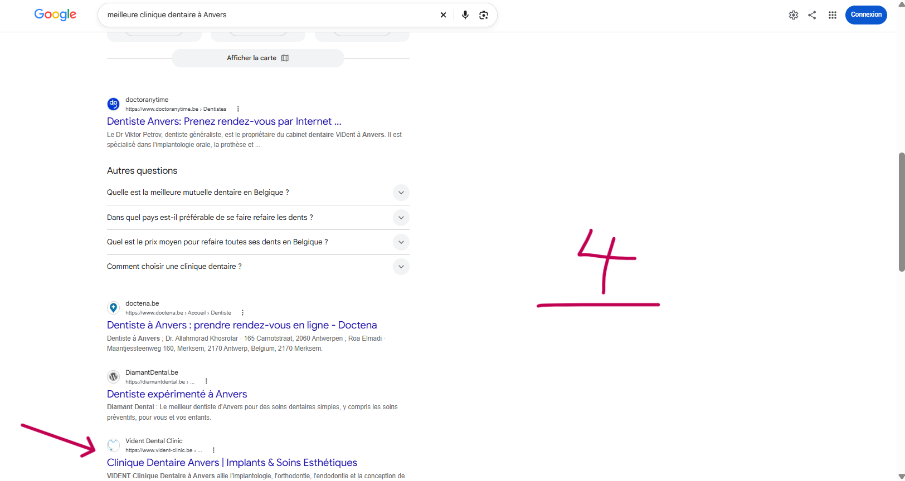
Task: Clear the search query with the X
Action: [443, 15]
